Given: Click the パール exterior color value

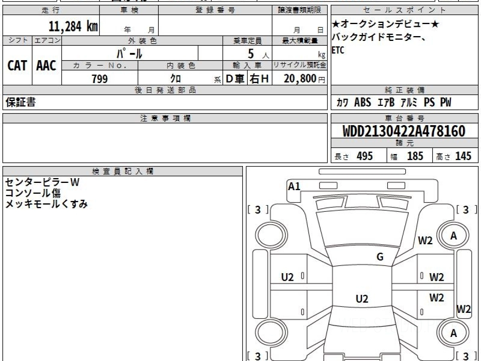Looking at the screenshot, I should [129, 53].
